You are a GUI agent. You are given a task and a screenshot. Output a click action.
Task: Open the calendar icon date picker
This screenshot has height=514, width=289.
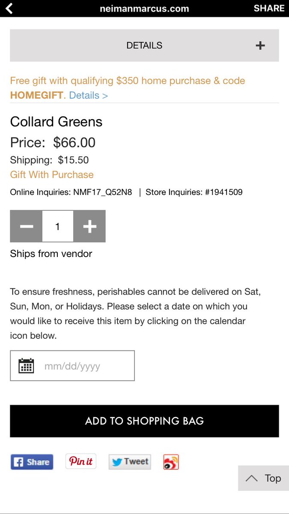pyautogui.click(x=26, y=366)
